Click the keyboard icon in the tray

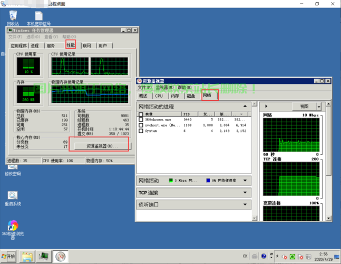click(255, 256)
